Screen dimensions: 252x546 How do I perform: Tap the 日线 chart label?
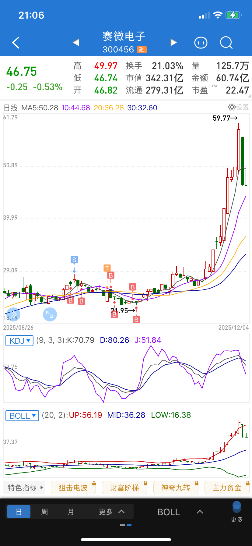click(11, 108)
